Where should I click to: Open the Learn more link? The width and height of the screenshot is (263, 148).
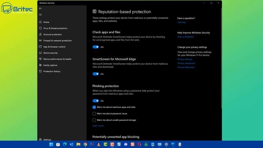(98, 126)
